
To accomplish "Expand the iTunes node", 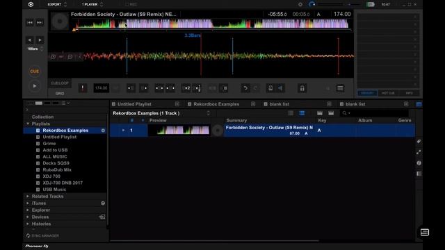I will (x=28, y=203).
